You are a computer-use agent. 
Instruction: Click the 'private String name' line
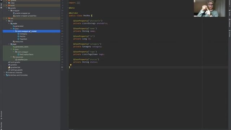click(84, 31)
